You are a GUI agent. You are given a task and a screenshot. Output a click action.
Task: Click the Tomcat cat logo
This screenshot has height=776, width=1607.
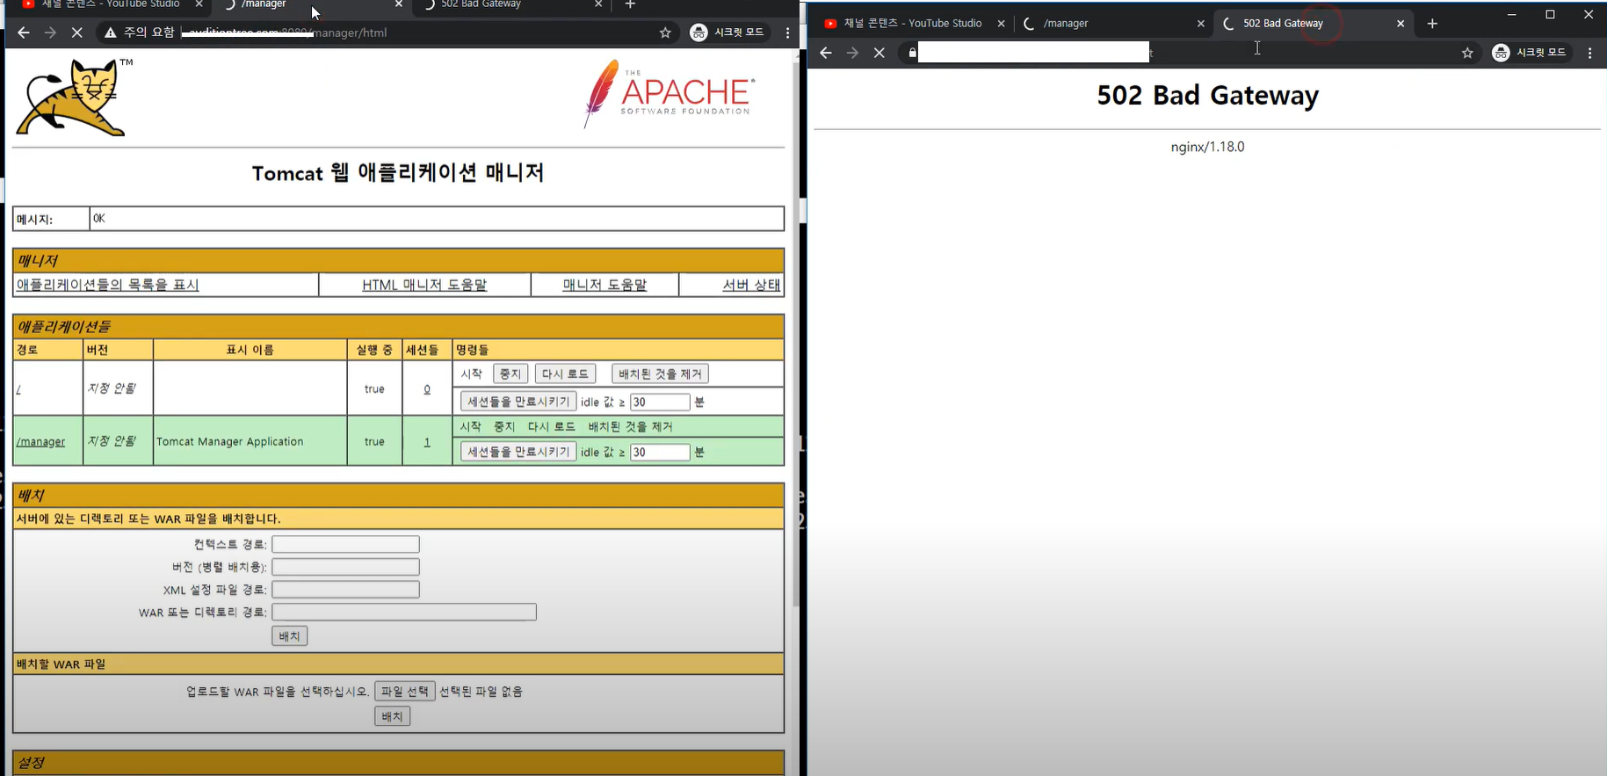[73, 98]
